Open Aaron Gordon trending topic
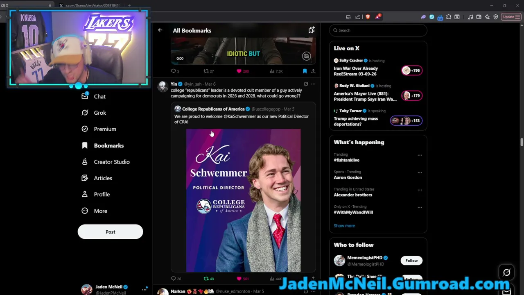The height and width of the screenshot is (295, 524). click(348, 177)
